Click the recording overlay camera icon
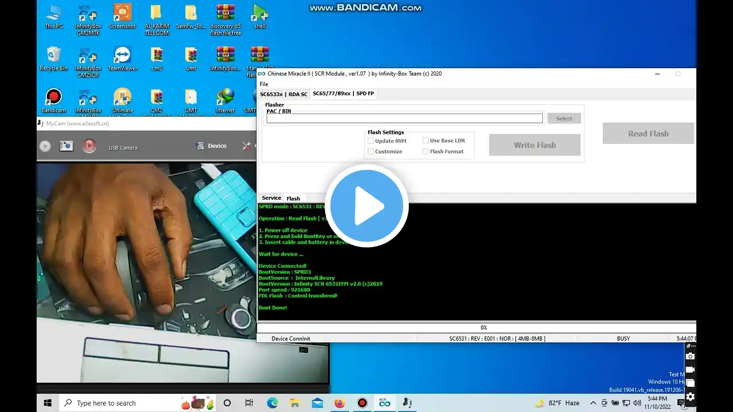This screenshot has height=412, width=733. [691, 356]
